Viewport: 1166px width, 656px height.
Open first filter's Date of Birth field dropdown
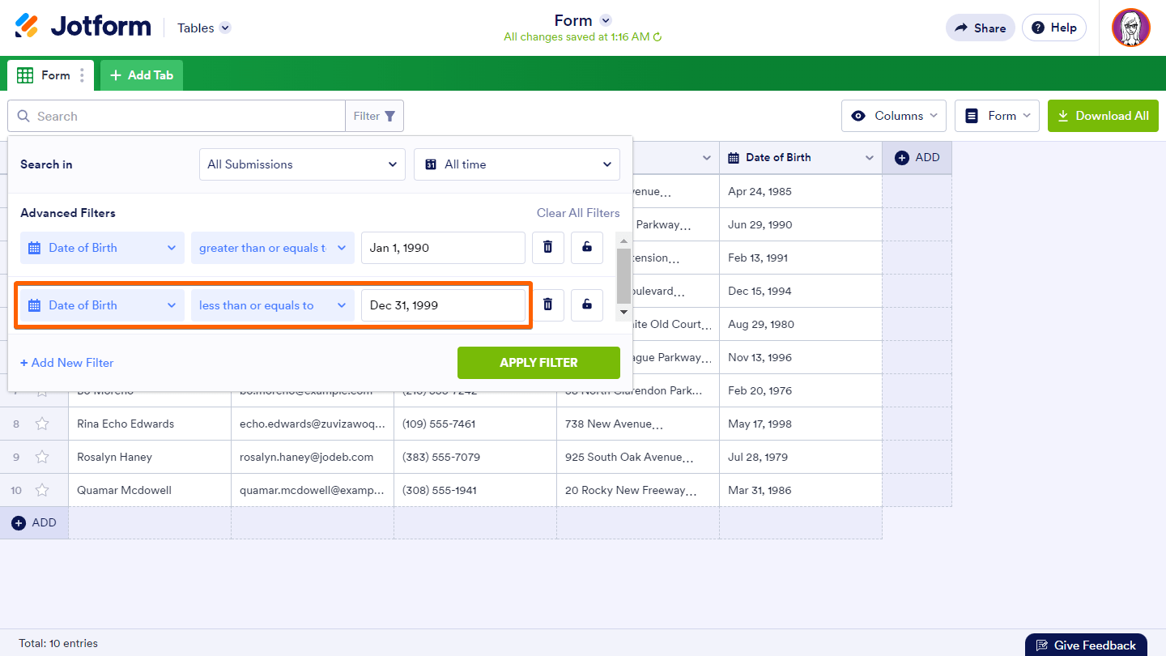102,248
